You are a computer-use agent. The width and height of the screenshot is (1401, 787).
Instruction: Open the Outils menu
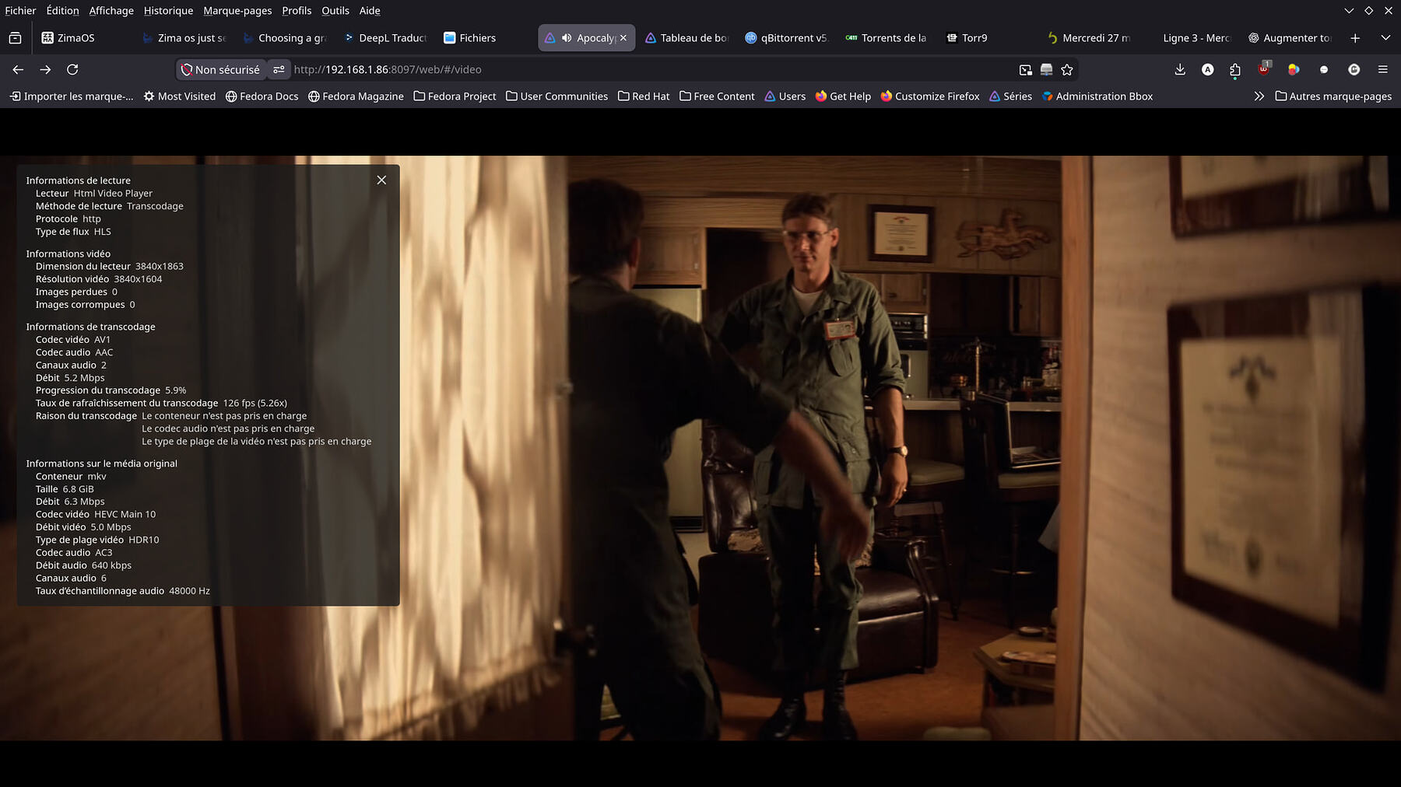(335, 11)
